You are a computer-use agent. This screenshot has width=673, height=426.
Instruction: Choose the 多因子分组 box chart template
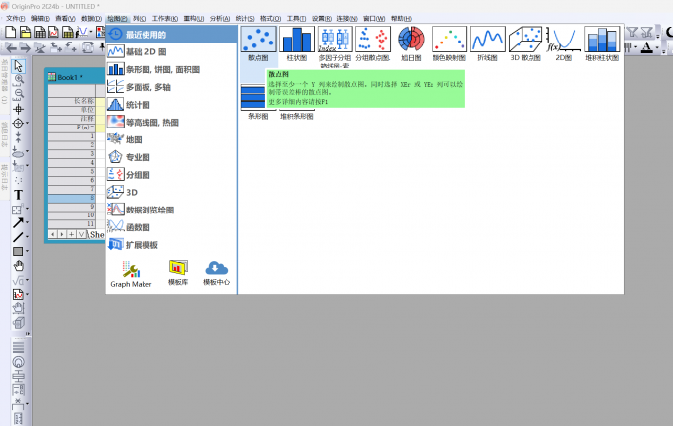[x=335, y=46]
